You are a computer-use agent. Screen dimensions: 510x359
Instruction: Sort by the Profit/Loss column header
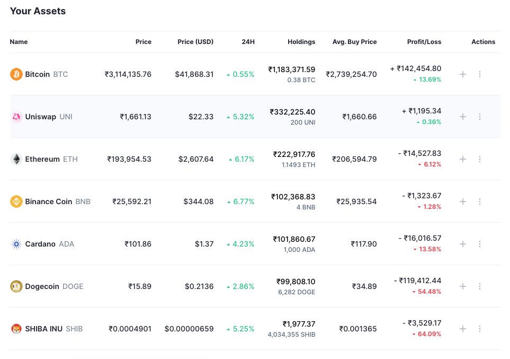[424, 42]
